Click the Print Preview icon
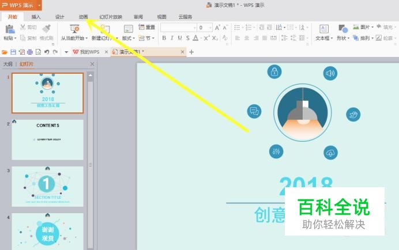 tap(38, 52)
